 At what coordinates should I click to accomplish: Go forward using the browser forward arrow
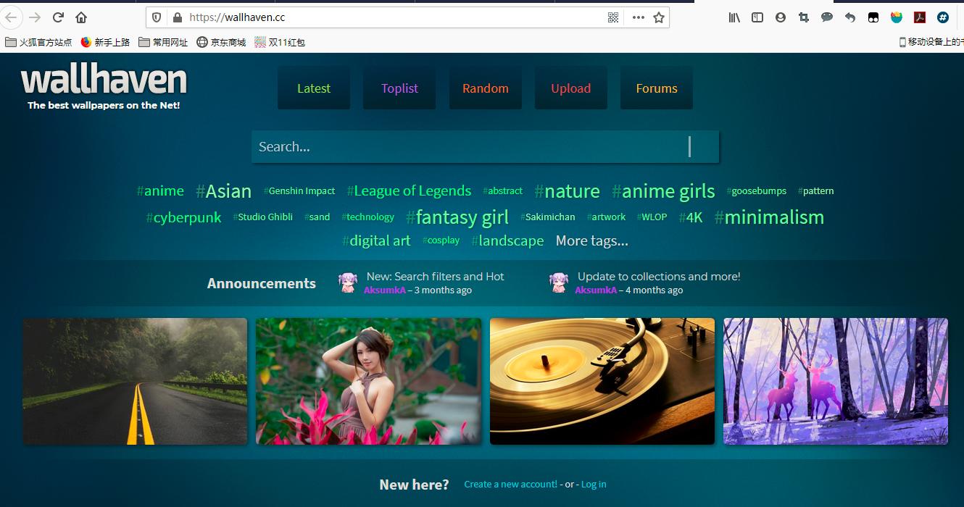35,17
